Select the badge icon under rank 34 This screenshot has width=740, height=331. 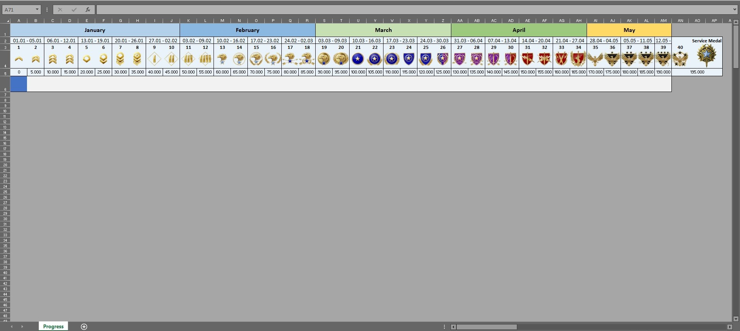click(x=578, y=59)
